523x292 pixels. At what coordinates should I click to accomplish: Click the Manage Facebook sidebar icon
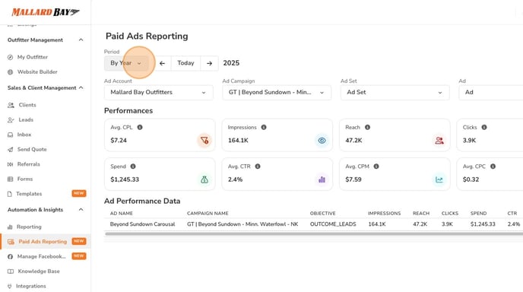[11, 256]
